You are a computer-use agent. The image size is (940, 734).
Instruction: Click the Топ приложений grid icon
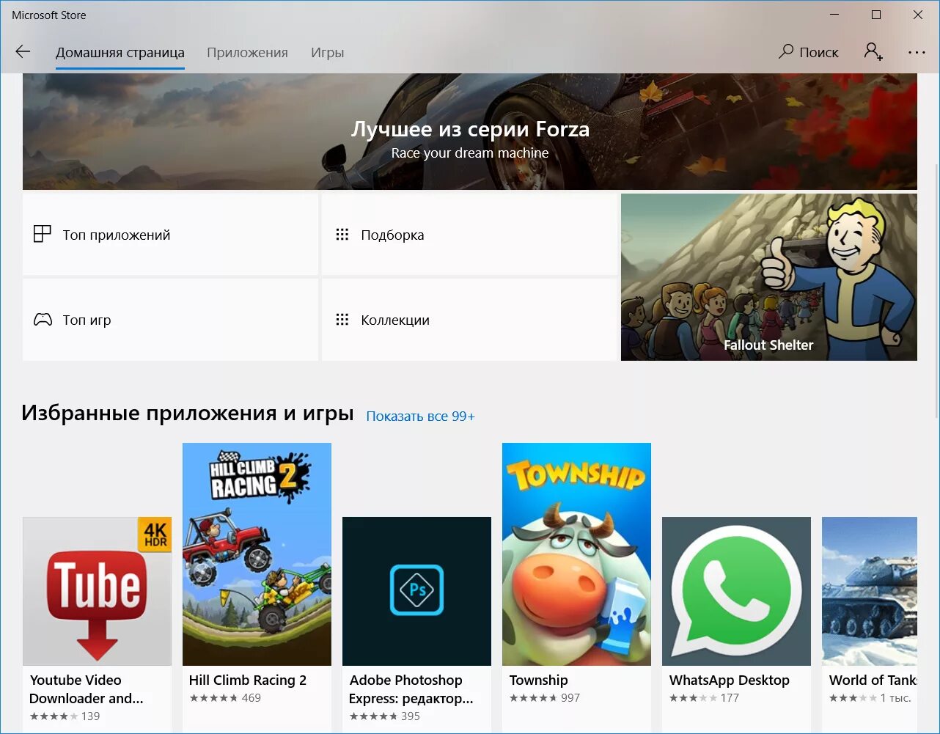(x=43, y=234)
